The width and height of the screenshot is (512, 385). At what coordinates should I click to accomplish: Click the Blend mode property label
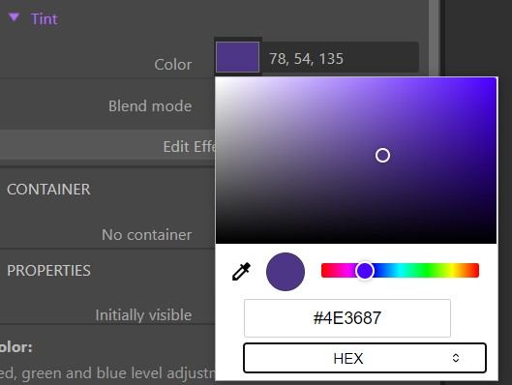150,106
